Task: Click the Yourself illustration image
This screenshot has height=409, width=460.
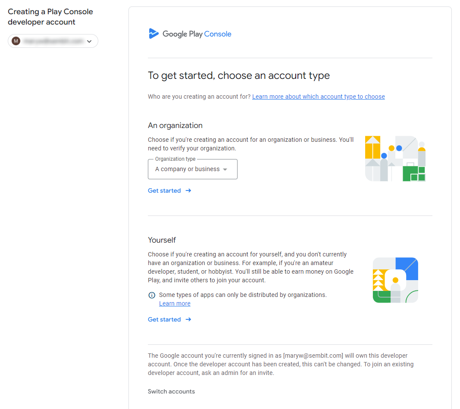Action: [x=395, y=280]
